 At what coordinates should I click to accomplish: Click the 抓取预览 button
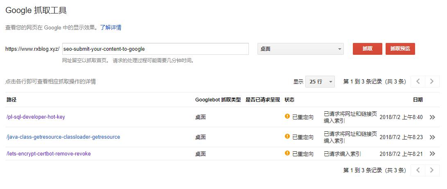pyautogui.click(x=400, y=49)
